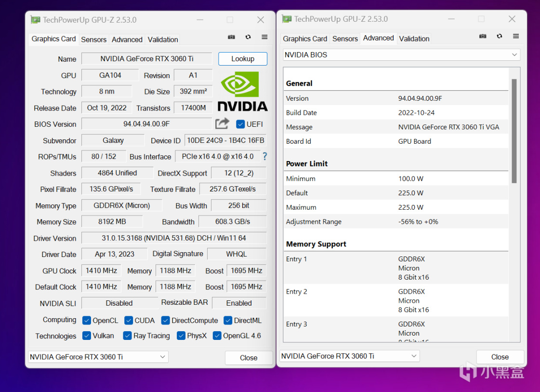
Task: Toggle the OpenGL 4.6 checkbox
Action: [217, 336]
